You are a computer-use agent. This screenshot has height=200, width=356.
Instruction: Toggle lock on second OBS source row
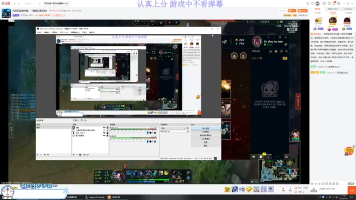[x=107, y=130]
